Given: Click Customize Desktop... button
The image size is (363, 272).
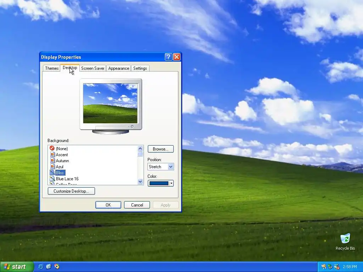Looking at the screenshot, I should [x=71, y=191].
